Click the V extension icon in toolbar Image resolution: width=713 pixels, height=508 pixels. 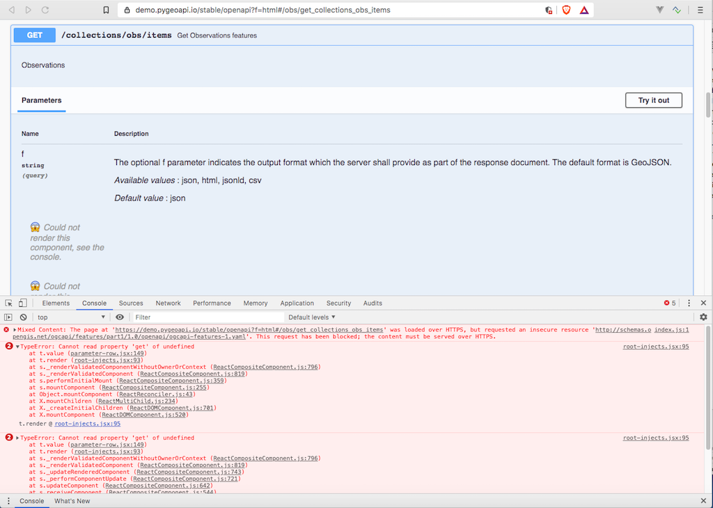660,10
